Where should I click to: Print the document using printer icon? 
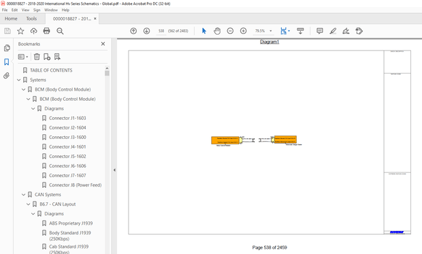point(46,31)
